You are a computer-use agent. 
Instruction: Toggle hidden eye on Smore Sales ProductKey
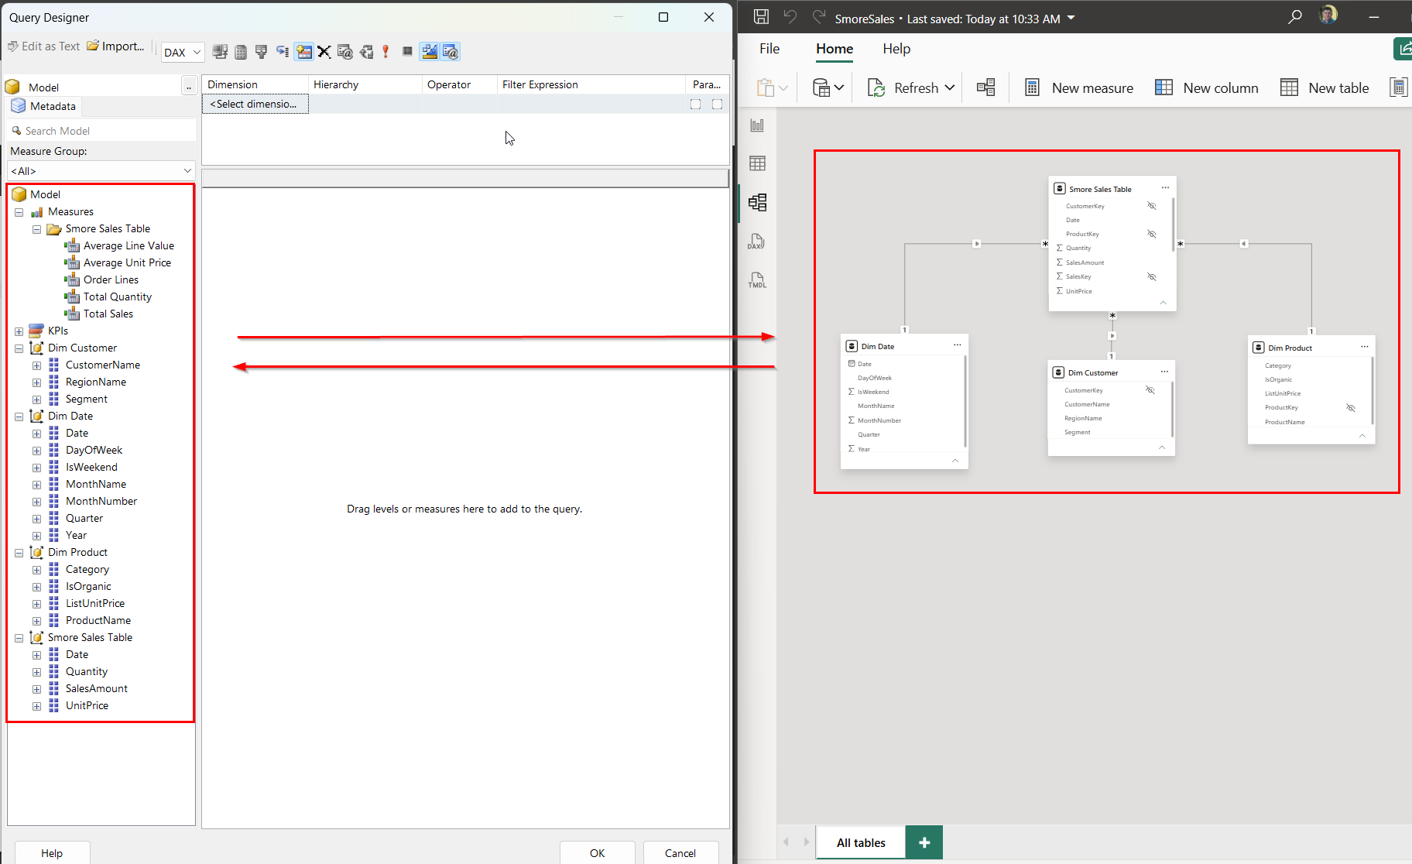pyautogui.click(x=1152, y=234)
